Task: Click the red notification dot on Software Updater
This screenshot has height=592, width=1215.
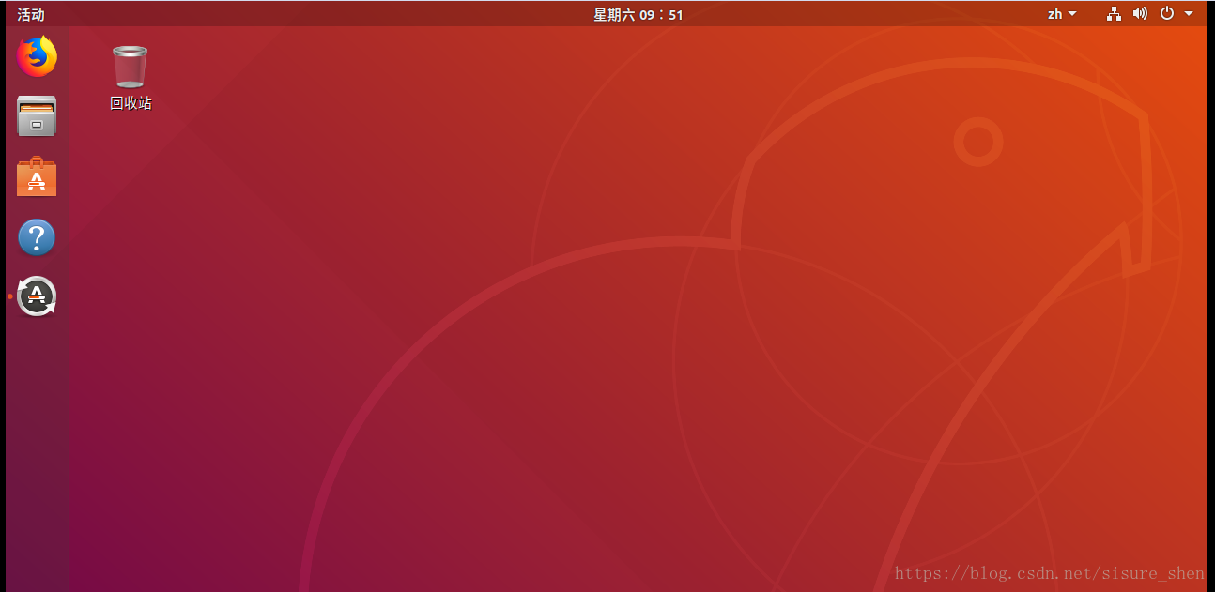Action: point(9,296)
